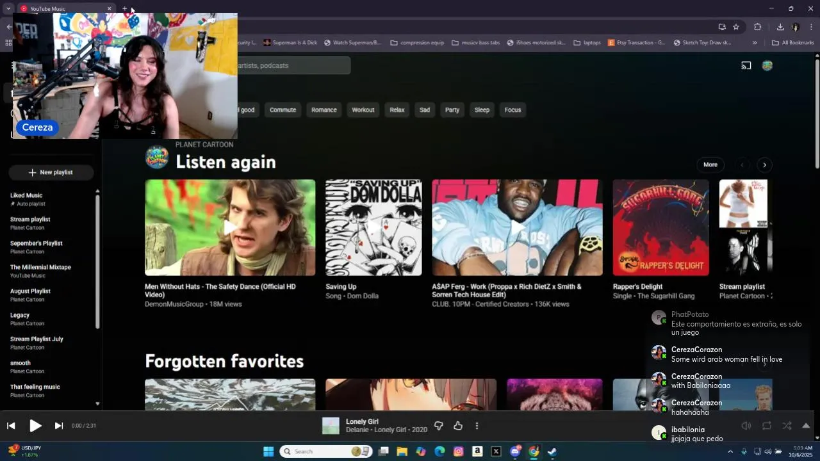Click the search songs, artists, podcasts field
The height and width of the screenshot is (461, 820).
coord(293,65)
